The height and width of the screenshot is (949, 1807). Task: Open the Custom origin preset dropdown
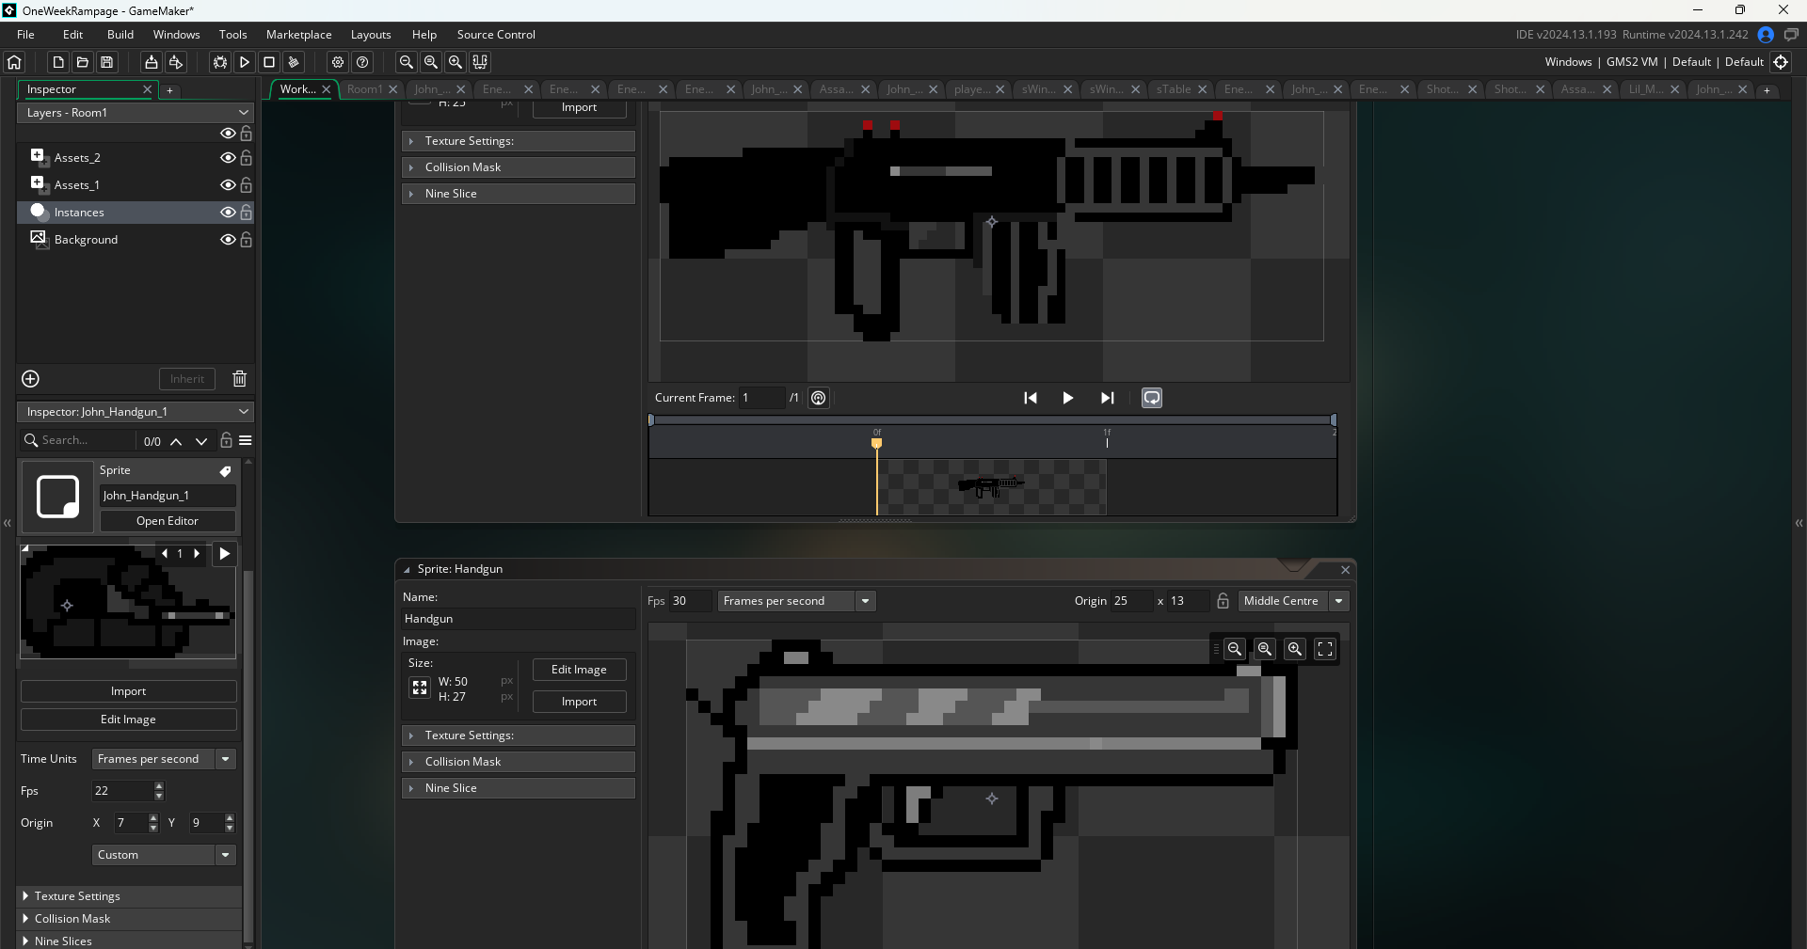coord(164,855)
